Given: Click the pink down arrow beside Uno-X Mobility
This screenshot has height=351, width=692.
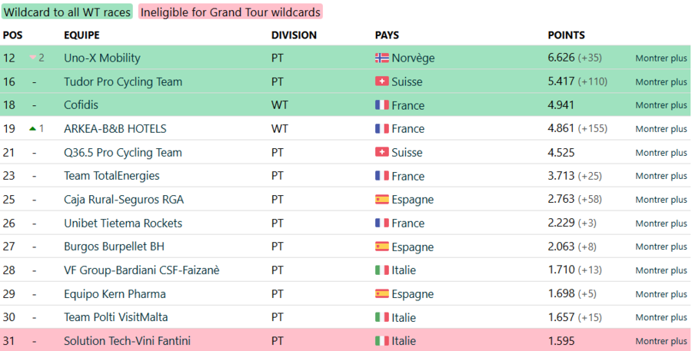Looking at the screenshot, I should click(32, 58).
